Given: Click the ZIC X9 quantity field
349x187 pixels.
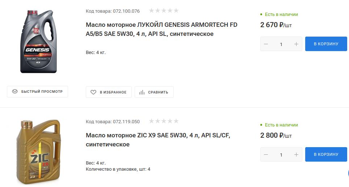Looking at the screenshot, I should pyautogui.click(x=281, y=155).
